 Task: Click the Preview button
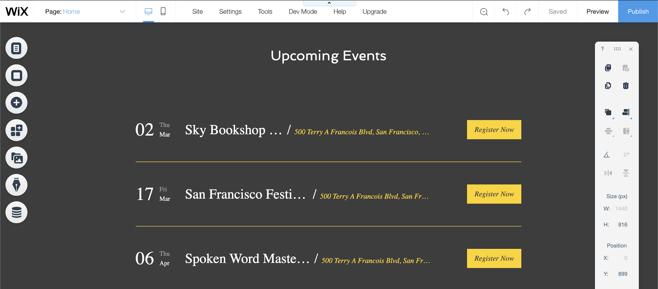[597, 12]
